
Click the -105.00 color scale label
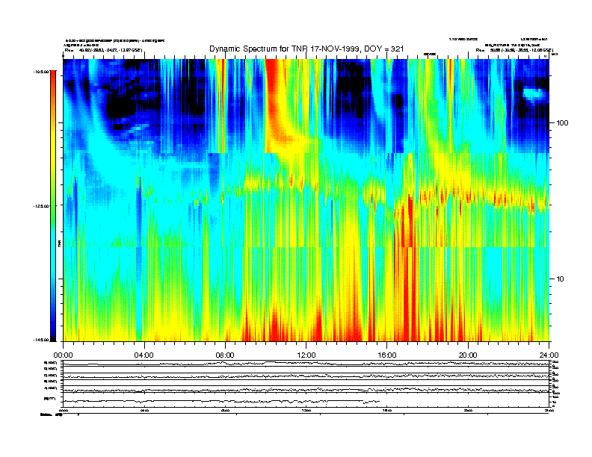click(x=41, y=71)
